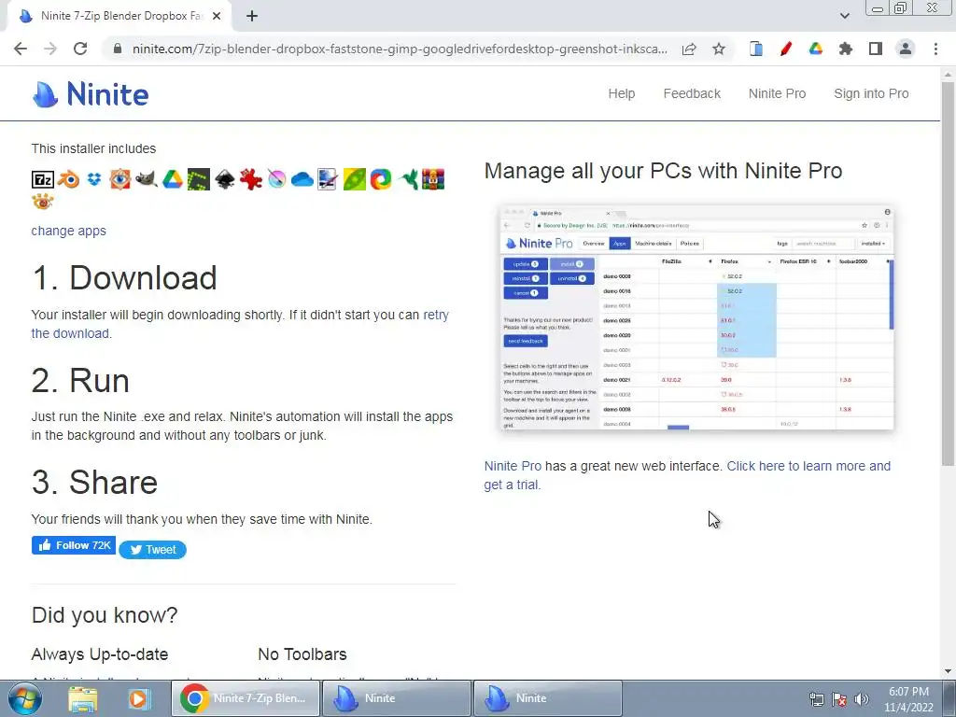Bookmark this page with the star icon
The image size is (956, 717).
point(719,49)
